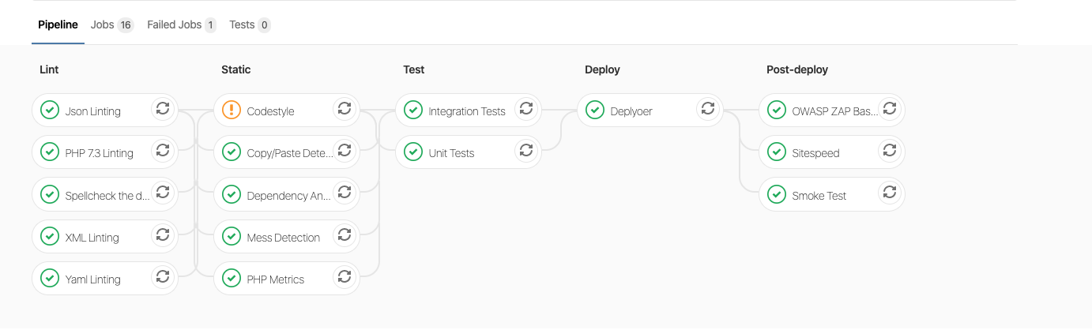Switch to the Jobs tab
The image size is (1092, 330).
point(111,25)
